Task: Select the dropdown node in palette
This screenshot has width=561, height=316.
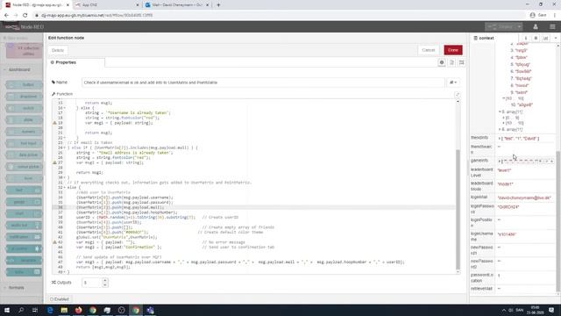Action: [x=24, y=97]
